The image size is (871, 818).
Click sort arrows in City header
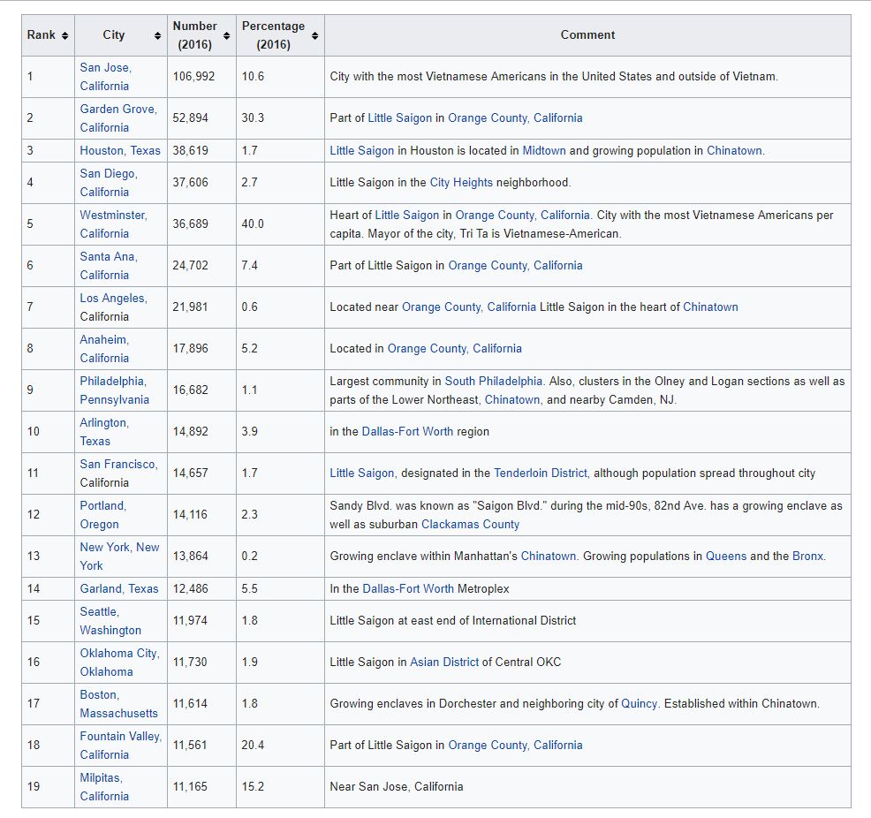point(157,35)
